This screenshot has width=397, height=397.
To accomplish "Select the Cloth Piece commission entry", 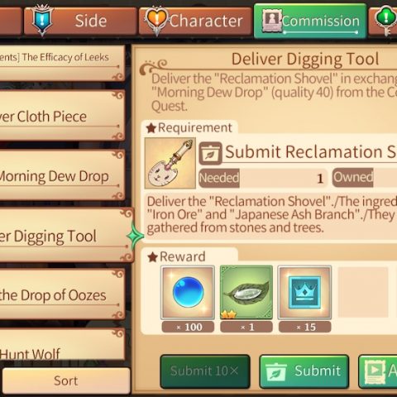I will (x=62, y=115).
